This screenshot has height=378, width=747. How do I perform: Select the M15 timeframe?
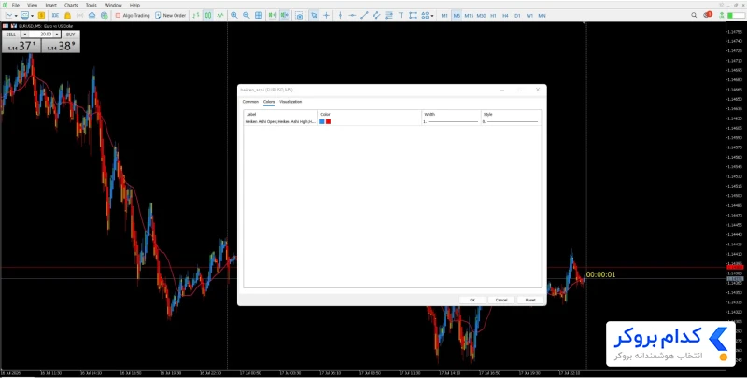point(469,16)
